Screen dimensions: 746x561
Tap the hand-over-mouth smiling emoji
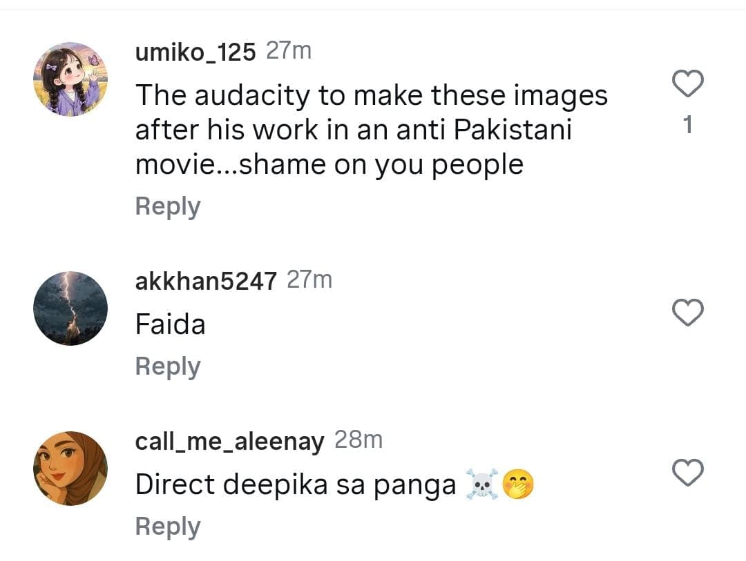[x=518, y=484]
